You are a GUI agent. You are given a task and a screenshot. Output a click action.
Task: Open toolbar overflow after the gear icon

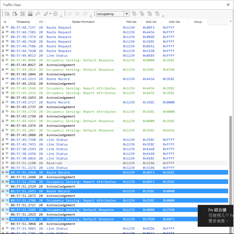pyautogui.click(x=61, y=16)
